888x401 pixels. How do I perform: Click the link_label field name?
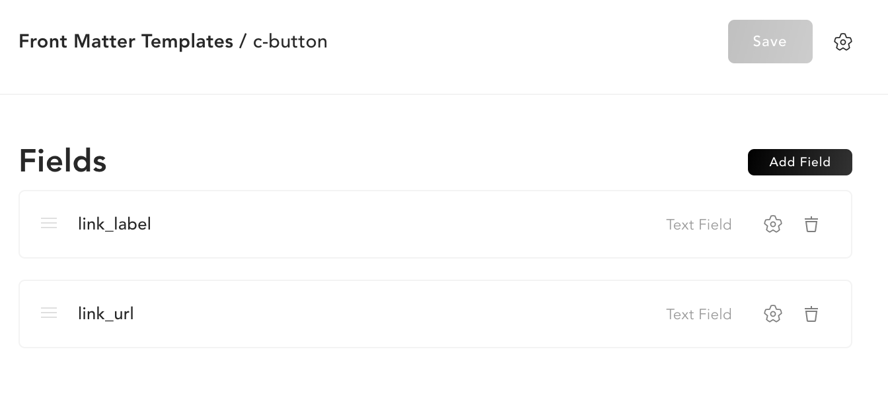(114, 224)
